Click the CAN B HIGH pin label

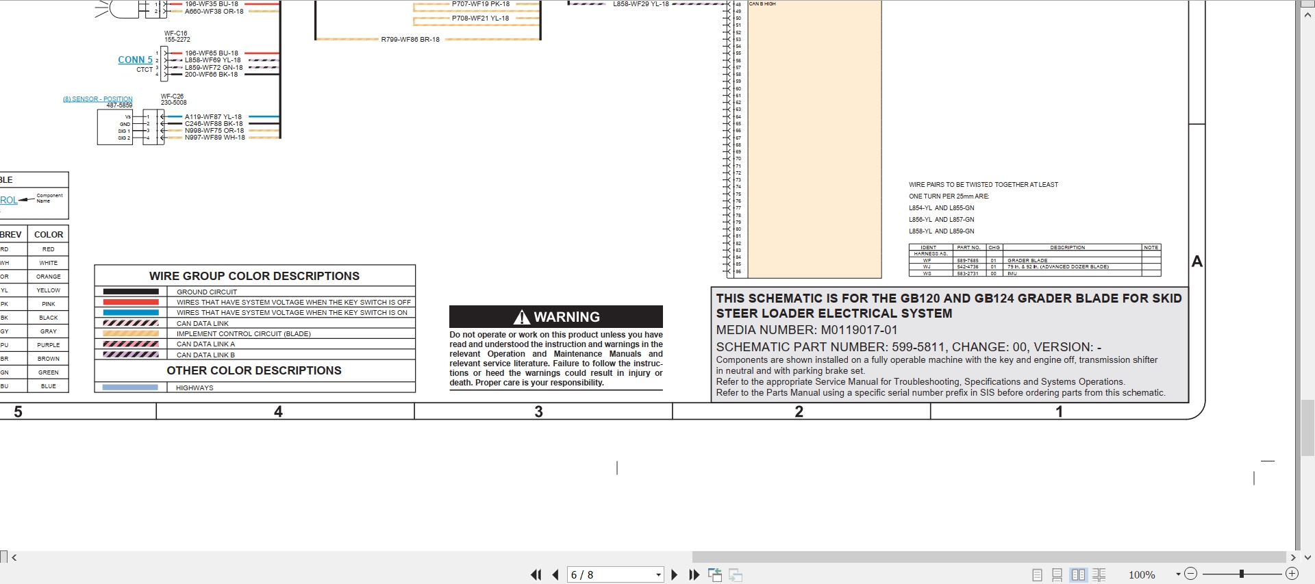point(762,4)
